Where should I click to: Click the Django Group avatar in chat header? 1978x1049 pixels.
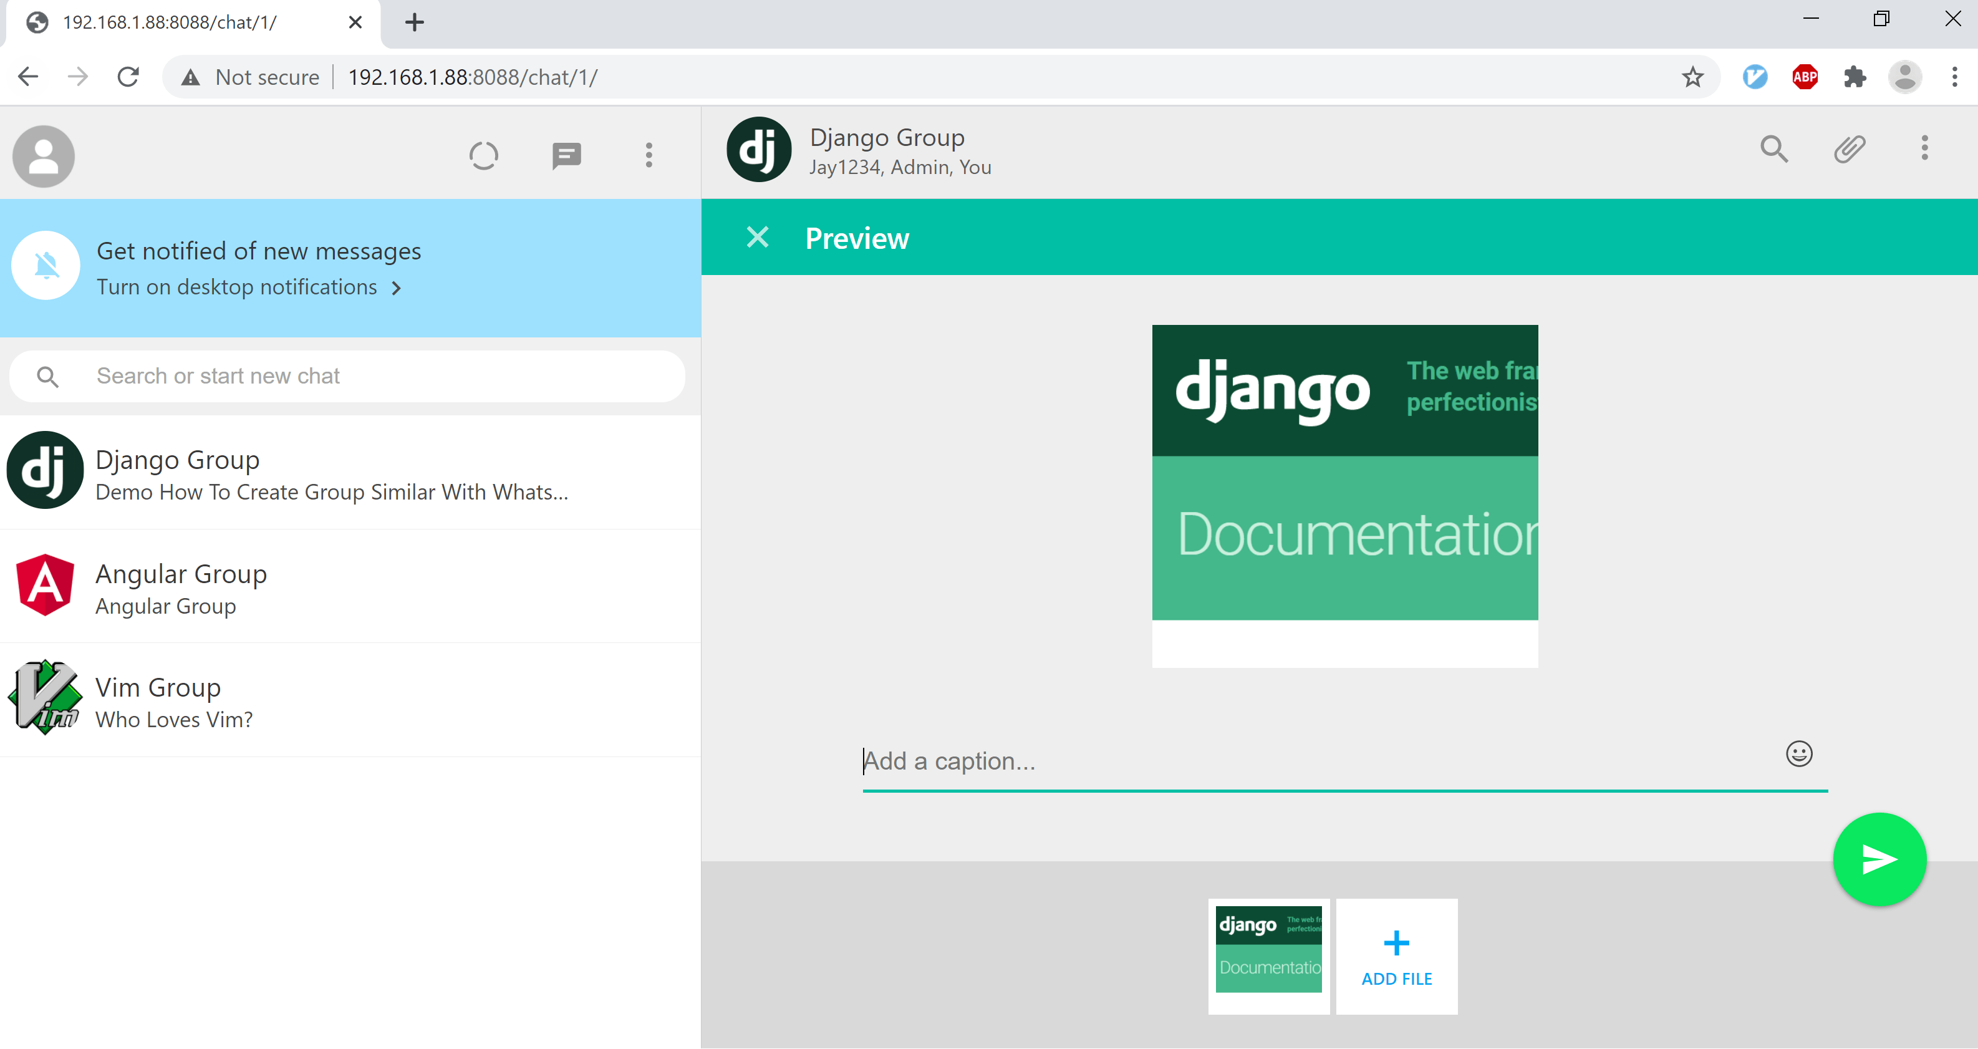tap(759, 150)
